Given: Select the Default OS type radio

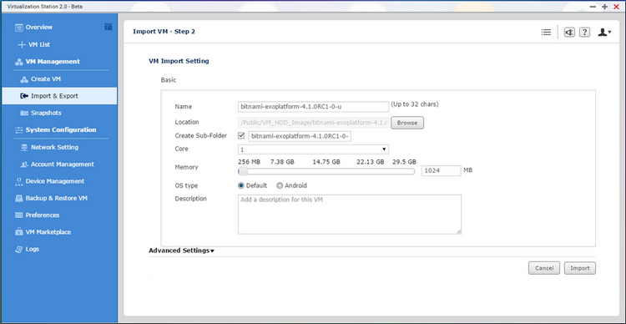Looking at the screenshot, I should pyautogui.click(x=240, y=185).
